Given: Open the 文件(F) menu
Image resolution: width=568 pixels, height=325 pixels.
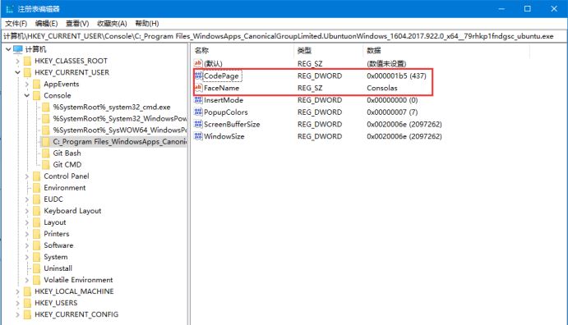Looking at the screenshot, I should [x=16, y=24].
